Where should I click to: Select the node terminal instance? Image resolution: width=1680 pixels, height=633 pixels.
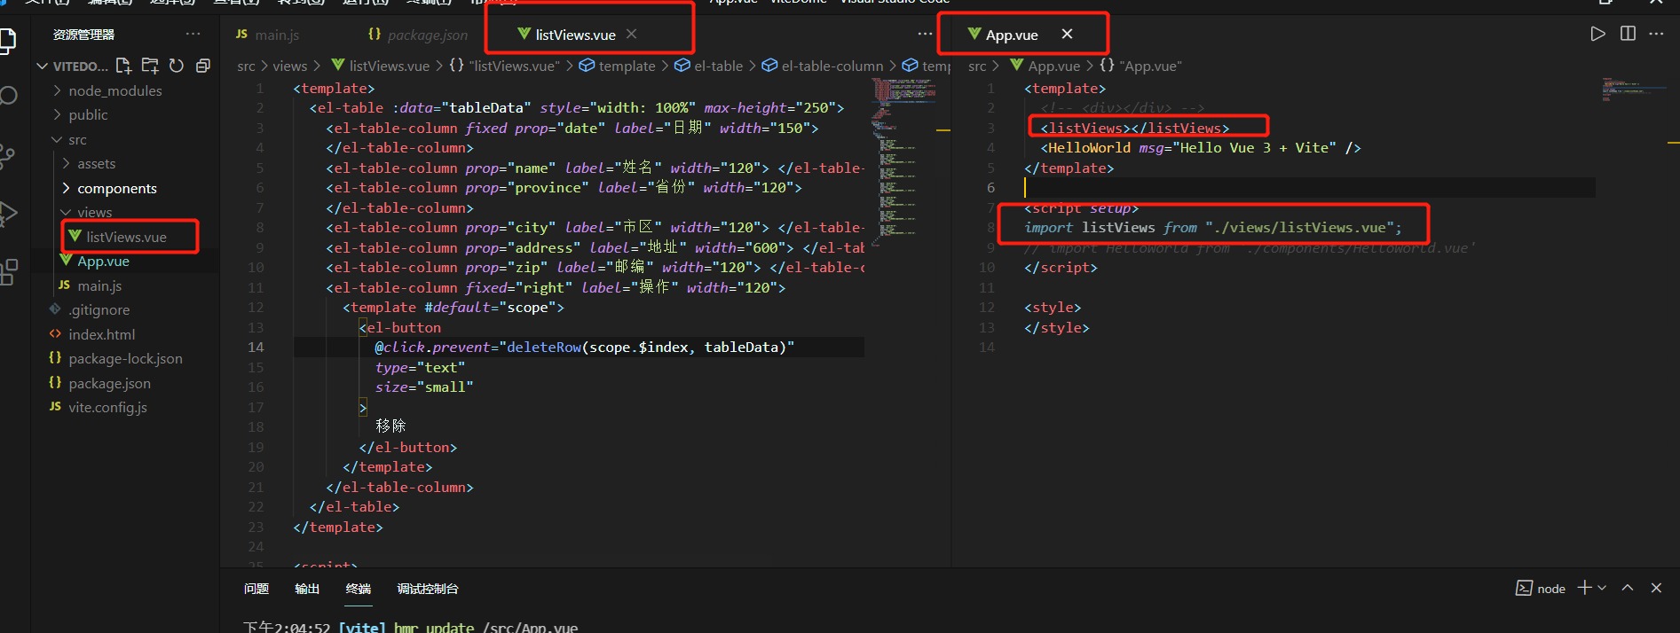pos(1541,589)
